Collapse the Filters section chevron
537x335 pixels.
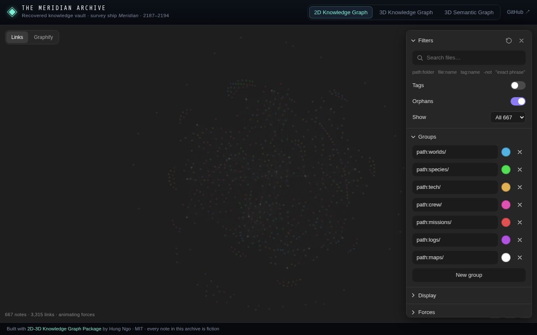point(413,41)
